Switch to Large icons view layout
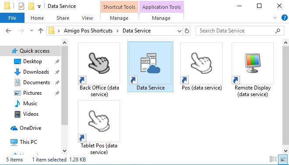The width and height of the screenshot is (289, 165). pyautogui.click(x=283, y=159)
